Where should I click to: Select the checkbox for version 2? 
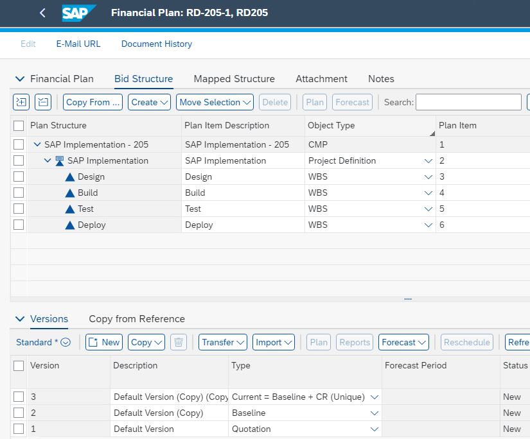(x=19, y=413)
